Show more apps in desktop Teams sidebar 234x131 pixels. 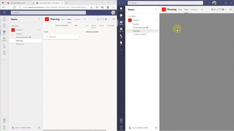click(x=121, y=50)
